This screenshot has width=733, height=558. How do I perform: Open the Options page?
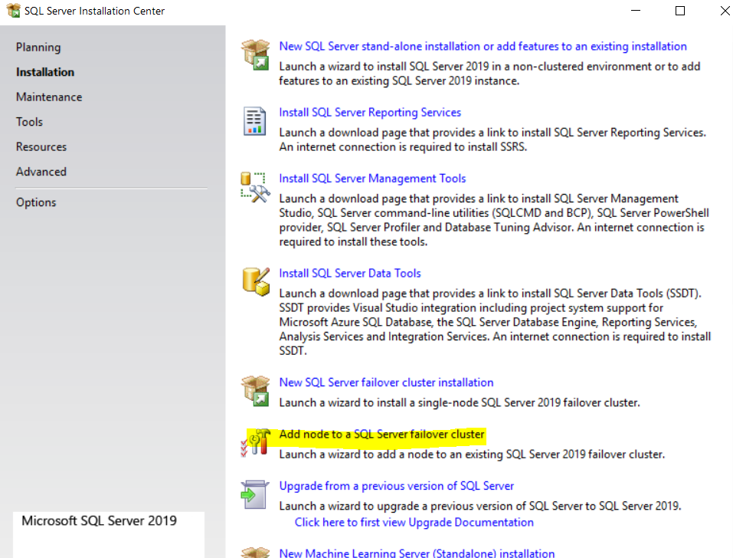tap(36, 202)
